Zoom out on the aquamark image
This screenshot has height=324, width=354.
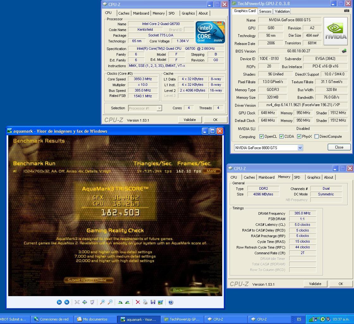coord(110,302)
